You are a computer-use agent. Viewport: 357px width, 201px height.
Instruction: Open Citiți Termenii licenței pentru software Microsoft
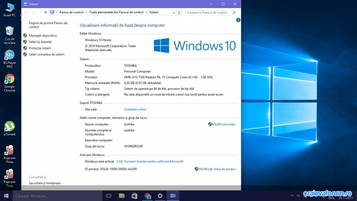click(x=150, y=162)
